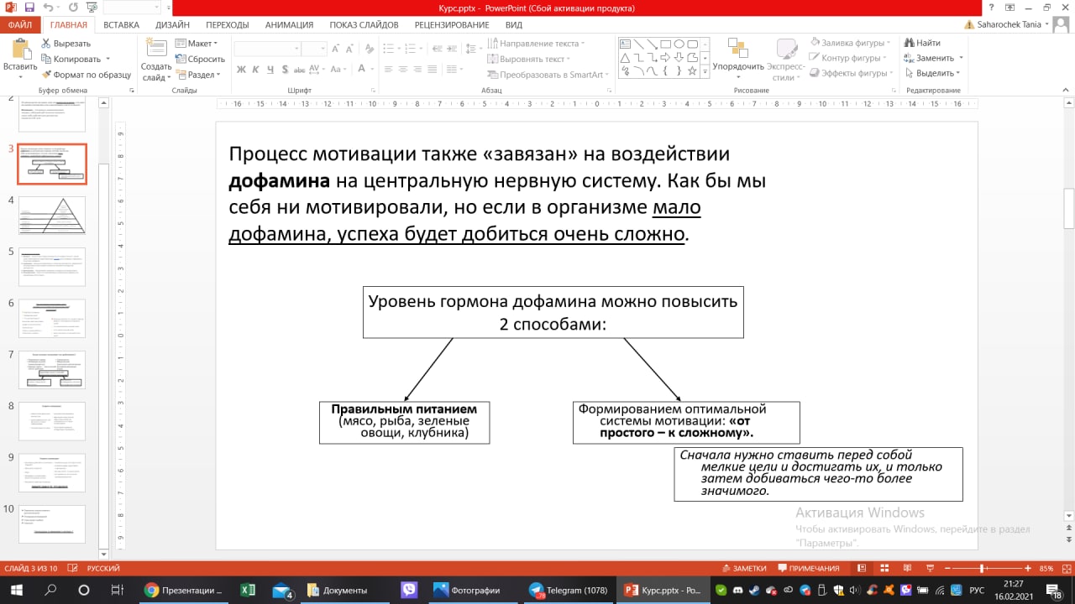Open Выделить select dropdown

point(934,73)
